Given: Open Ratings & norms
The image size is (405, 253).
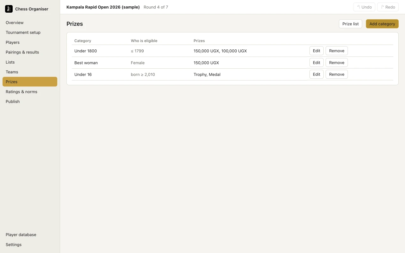Looking at the screenshot, I should [x=30, y=92].
